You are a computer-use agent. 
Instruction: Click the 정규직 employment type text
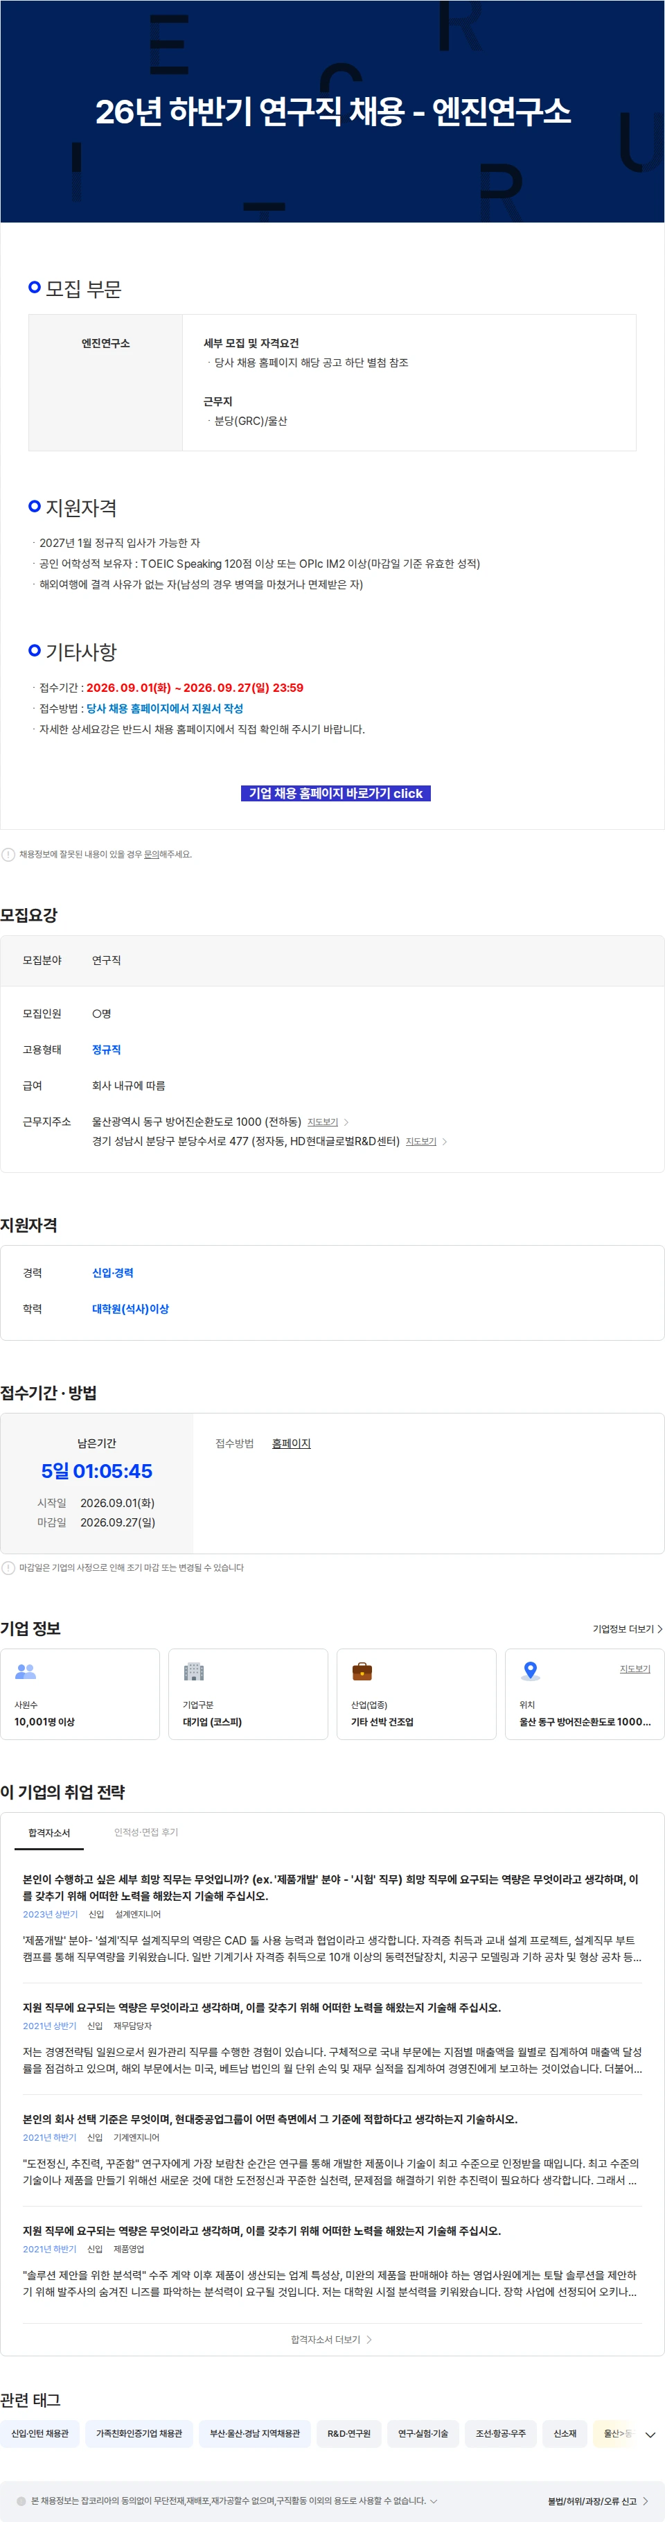pyautogui.click(x=107, y=1050)
